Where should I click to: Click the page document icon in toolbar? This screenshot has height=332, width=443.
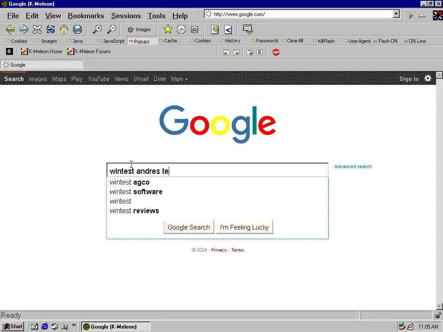click(x=215, y=29)
